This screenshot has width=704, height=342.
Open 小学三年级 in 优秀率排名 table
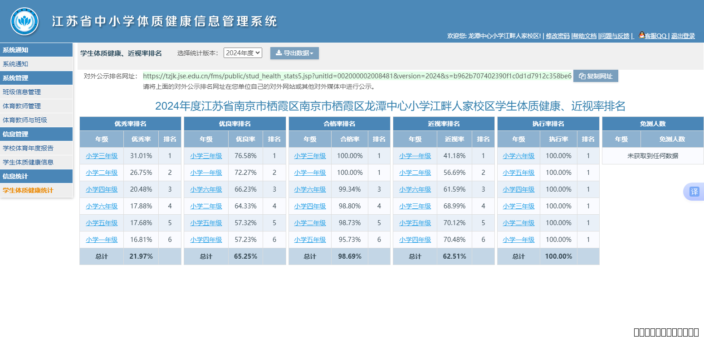[x=102, y=156]
